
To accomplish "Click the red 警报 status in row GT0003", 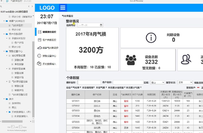I will 126,111.
